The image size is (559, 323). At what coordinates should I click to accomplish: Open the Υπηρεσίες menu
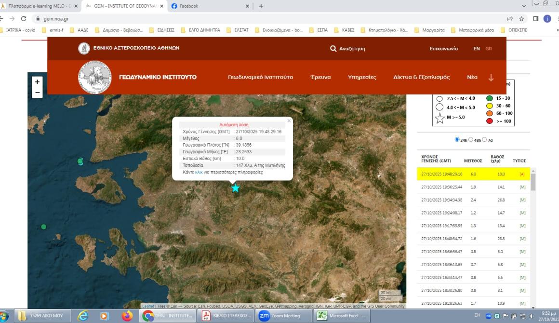(x=362, y=77)
